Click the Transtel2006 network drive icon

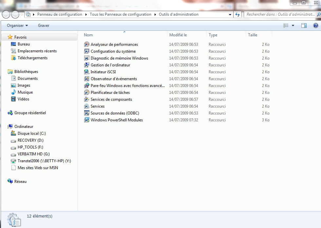click(13, 161)
